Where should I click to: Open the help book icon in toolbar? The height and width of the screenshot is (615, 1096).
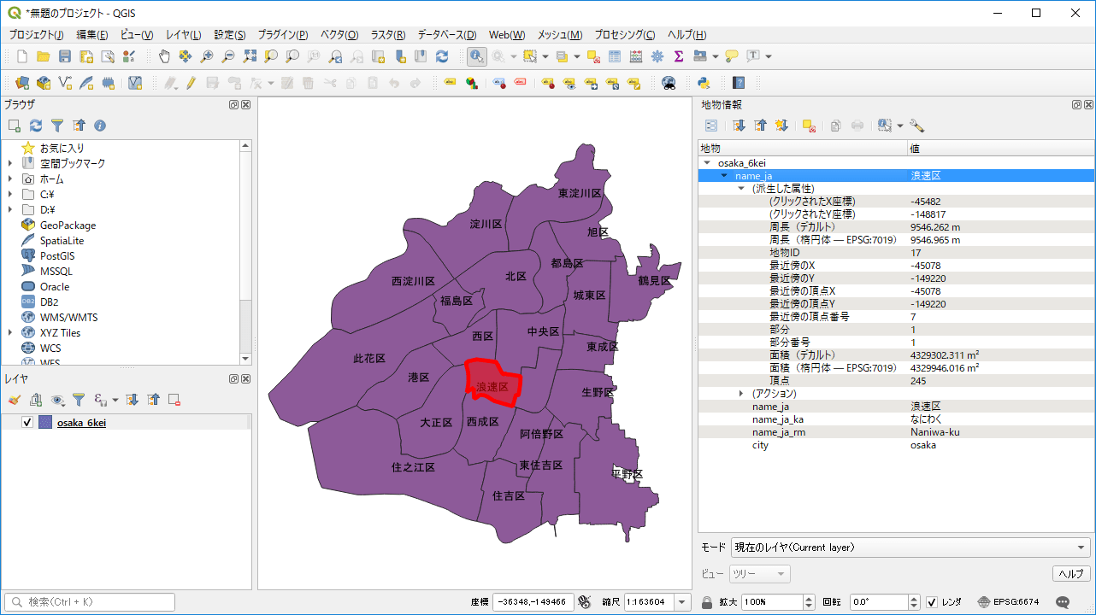point(739,83)
